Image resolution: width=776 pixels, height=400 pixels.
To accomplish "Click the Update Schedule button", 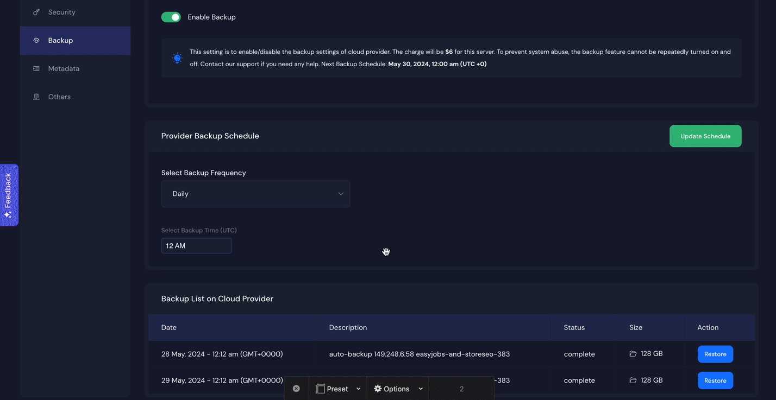I will coord(705,136).
